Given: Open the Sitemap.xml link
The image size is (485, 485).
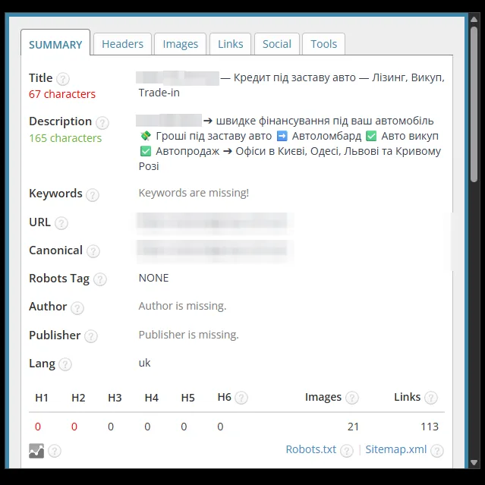Looking at the screenshot, I should pyautogui.click(x=396, y=449).
